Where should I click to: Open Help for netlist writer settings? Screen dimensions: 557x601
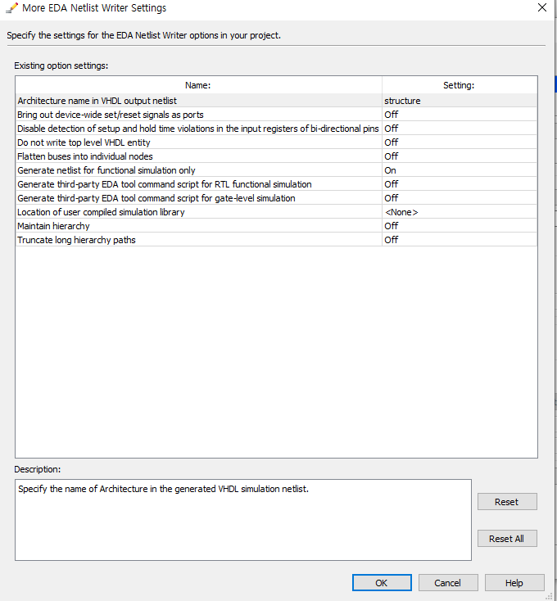click(x=514, y=583)
